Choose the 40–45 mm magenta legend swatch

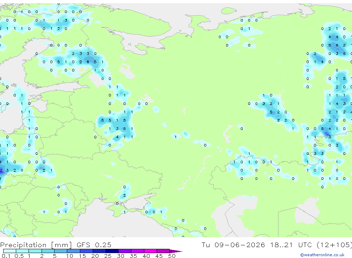(150, 251)
